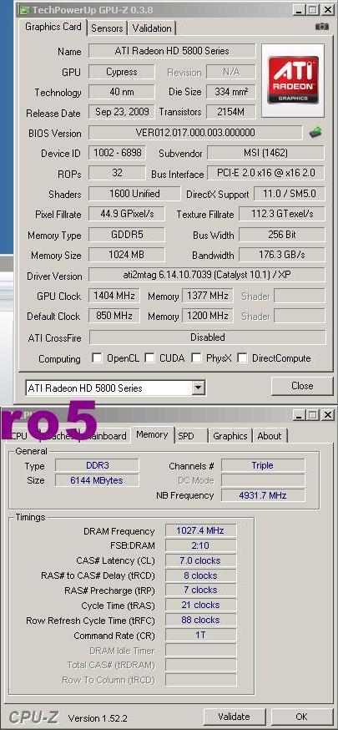Tick the DirectCompute checkbox
This screenshot has height=730, width=338.
[242, 358]
